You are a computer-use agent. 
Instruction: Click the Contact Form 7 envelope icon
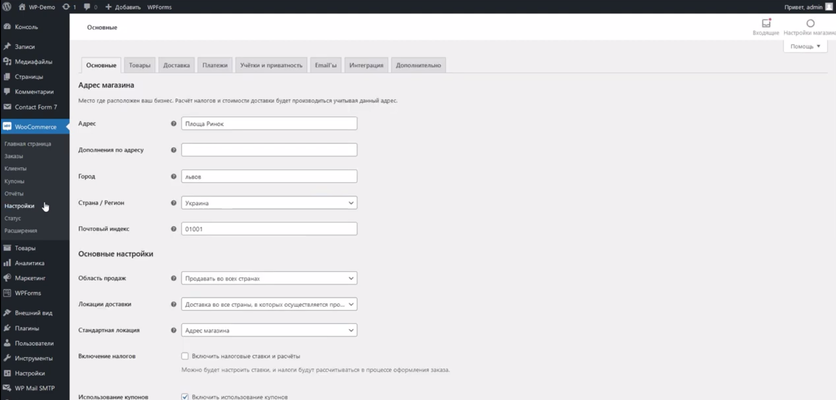pos(7,107)
